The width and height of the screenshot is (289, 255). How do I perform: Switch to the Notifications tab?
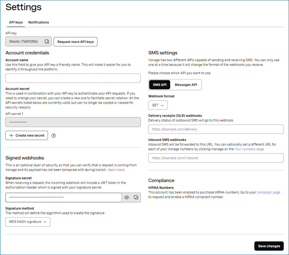39,22
